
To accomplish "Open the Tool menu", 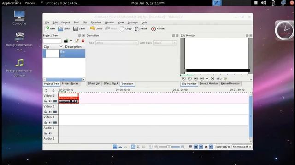I will tap(76, 22).
